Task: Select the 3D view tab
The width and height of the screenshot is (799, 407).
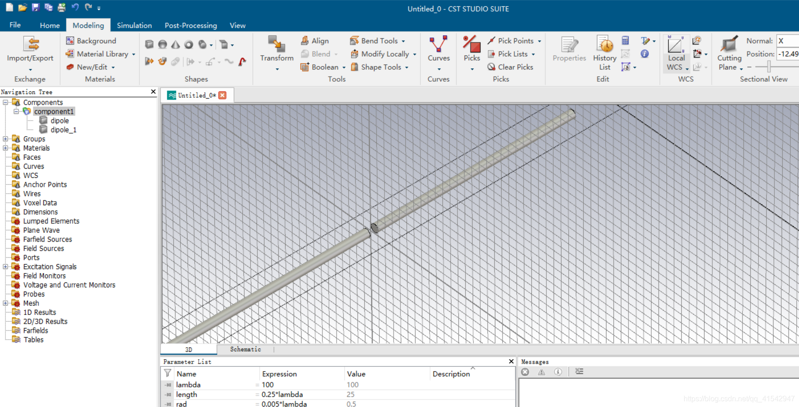Action: point(188,350)
